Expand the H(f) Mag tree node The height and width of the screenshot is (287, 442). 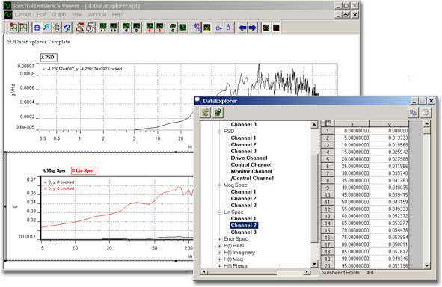coord(220,259)
